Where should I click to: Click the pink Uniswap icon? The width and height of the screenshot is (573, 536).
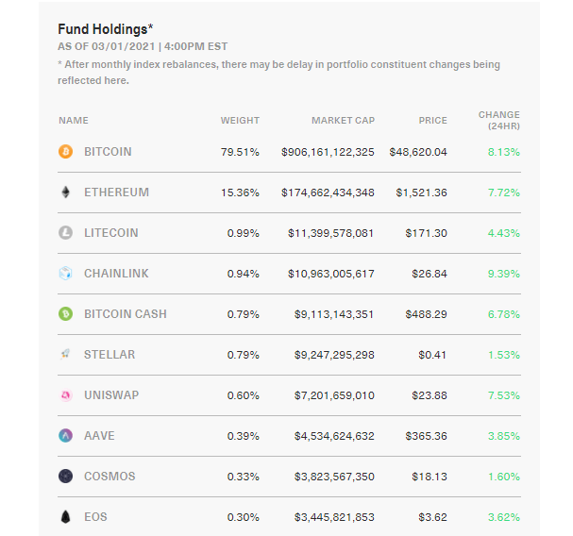point(66,395)
